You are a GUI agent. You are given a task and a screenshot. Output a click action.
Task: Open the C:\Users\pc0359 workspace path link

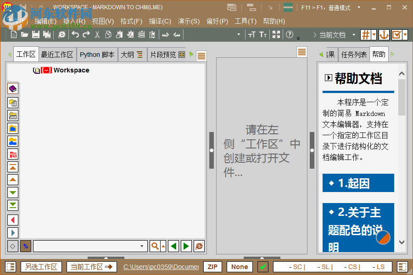[x=162, y=266]
